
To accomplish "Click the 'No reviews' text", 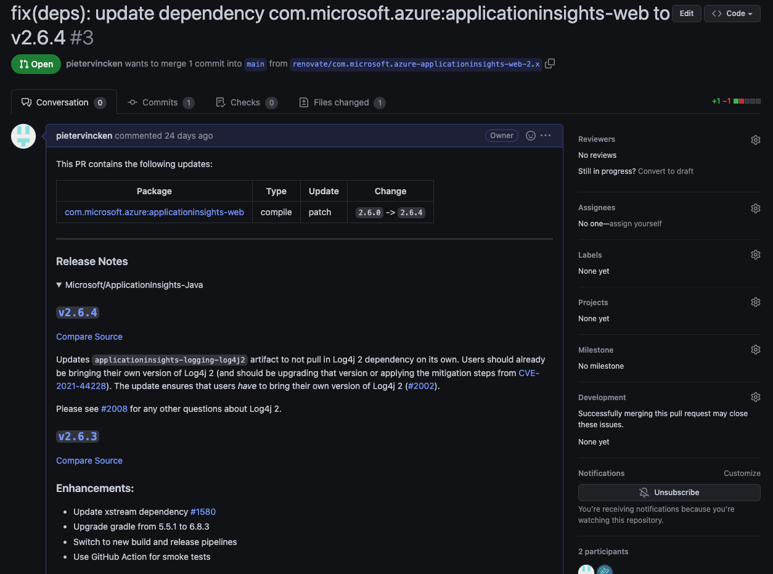I will 597,155.
